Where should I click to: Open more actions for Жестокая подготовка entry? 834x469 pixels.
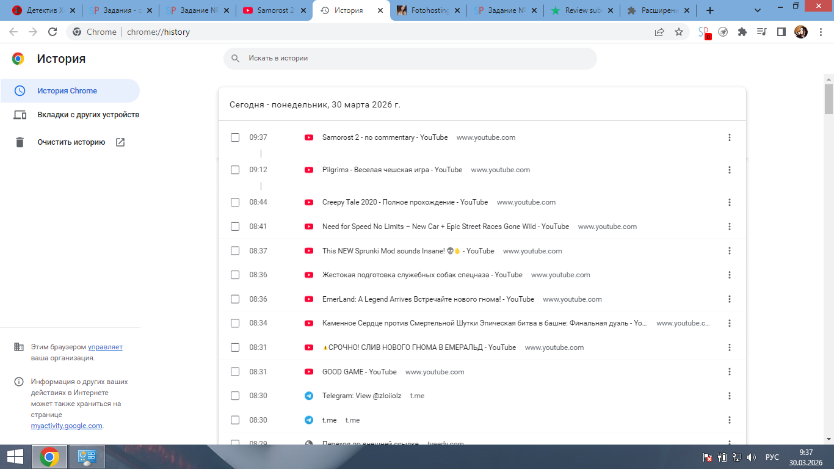[x=729, y=275]
